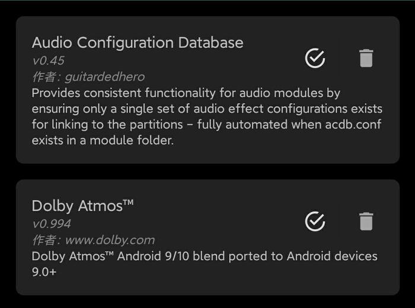This screenshot has height=308, width=415.
Task: Tap the '9.0+' text in Dolby description
Action: (x=44, y=272)
